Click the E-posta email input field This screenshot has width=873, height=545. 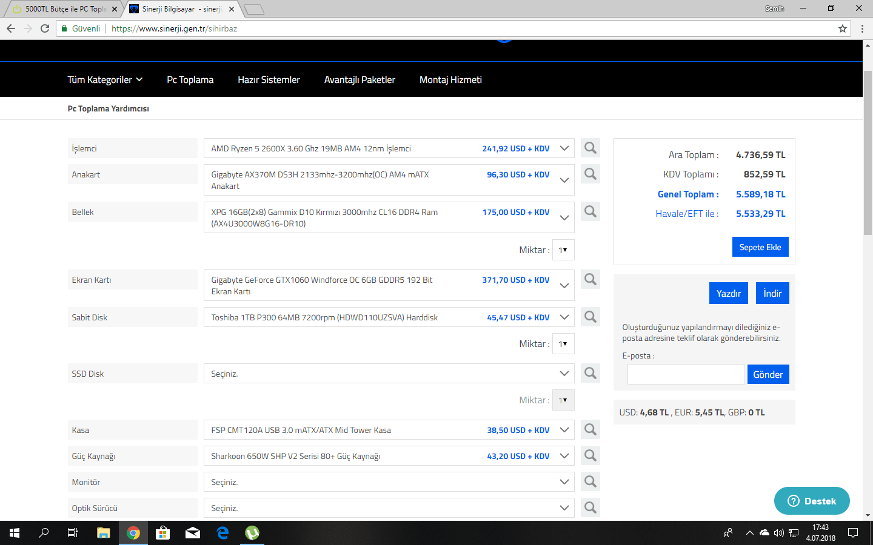pyautogui.click(x=686, y=374)
